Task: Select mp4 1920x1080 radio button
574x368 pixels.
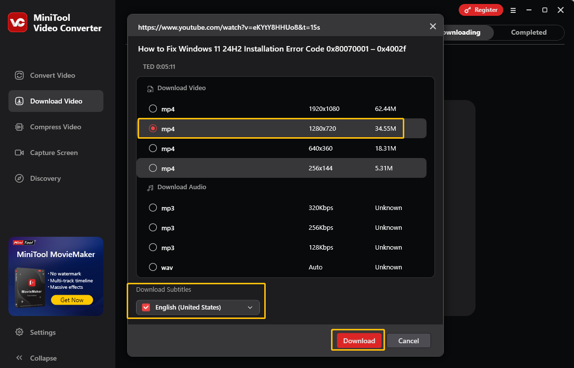Action: point(152,108)
